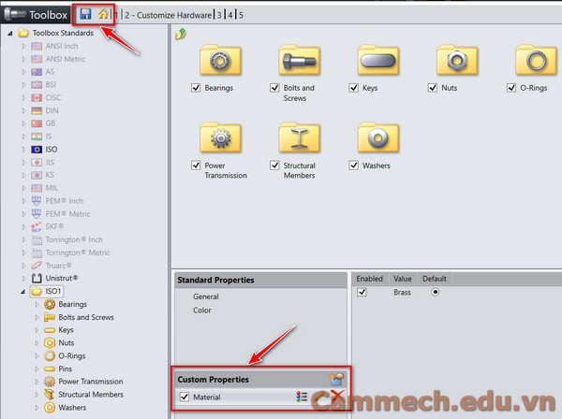The image size is (562, 419).
Task: Open the Washers folder icon
Action: (378, 137)
